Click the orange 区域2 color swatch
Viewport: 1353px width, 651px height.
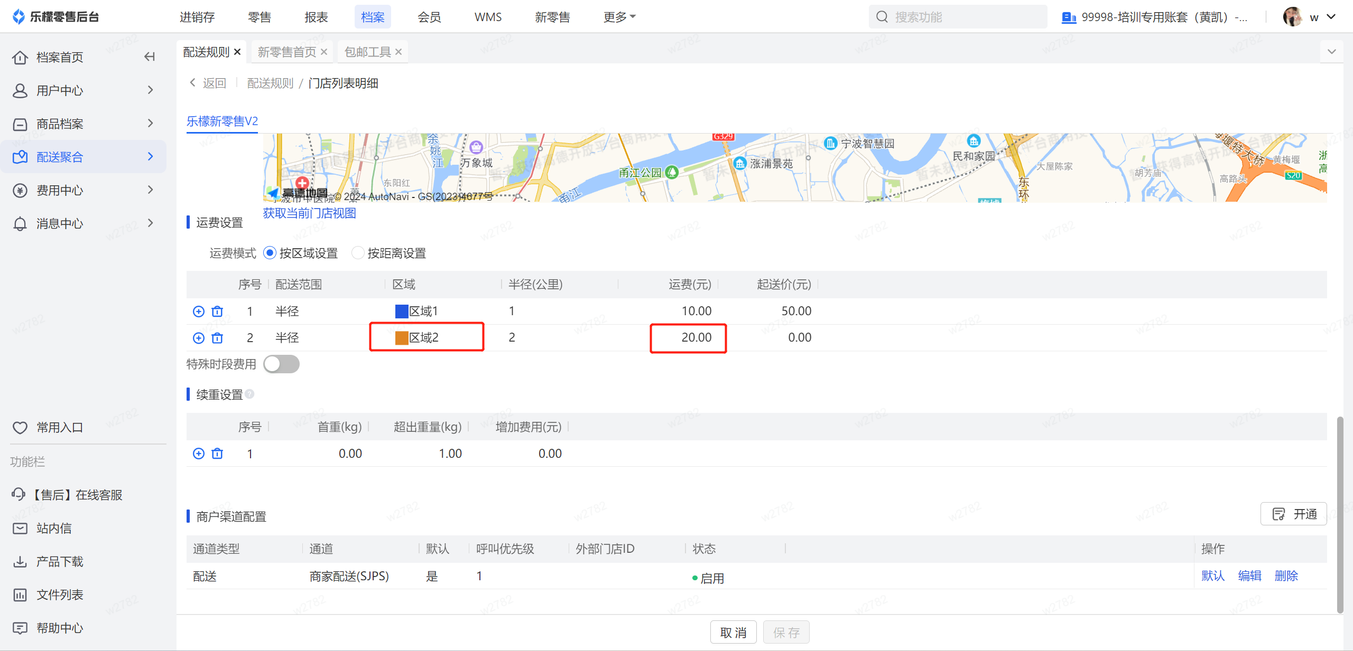tap(402, 338)
